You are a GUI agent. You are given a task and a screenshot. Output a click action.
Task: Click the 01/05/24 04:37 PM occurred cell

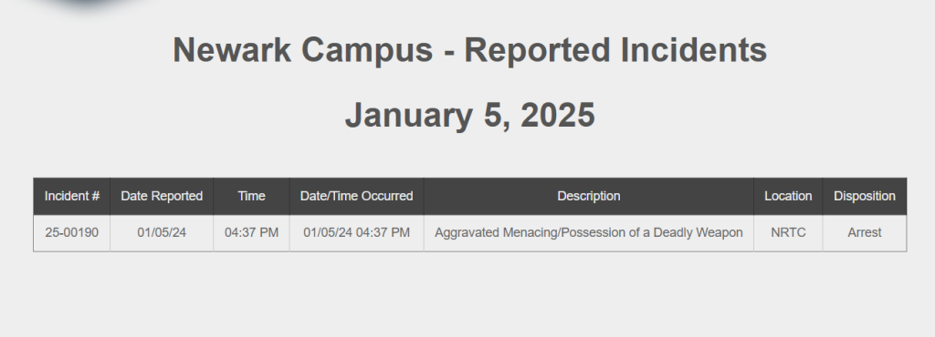pos(357,233)
